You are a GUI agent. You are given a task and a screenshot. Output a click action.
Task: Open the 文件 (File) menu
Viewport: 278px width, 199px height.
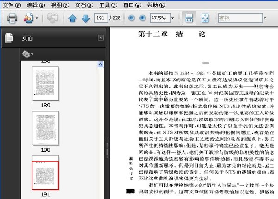12,5
